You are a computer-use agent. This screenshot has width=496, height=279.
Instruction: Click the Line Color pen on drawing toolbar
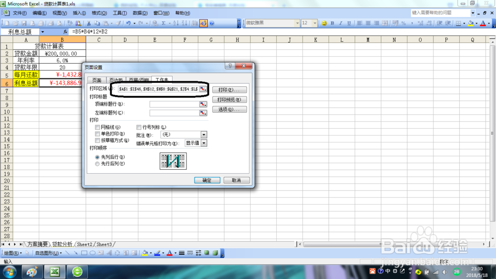[157, 253]
